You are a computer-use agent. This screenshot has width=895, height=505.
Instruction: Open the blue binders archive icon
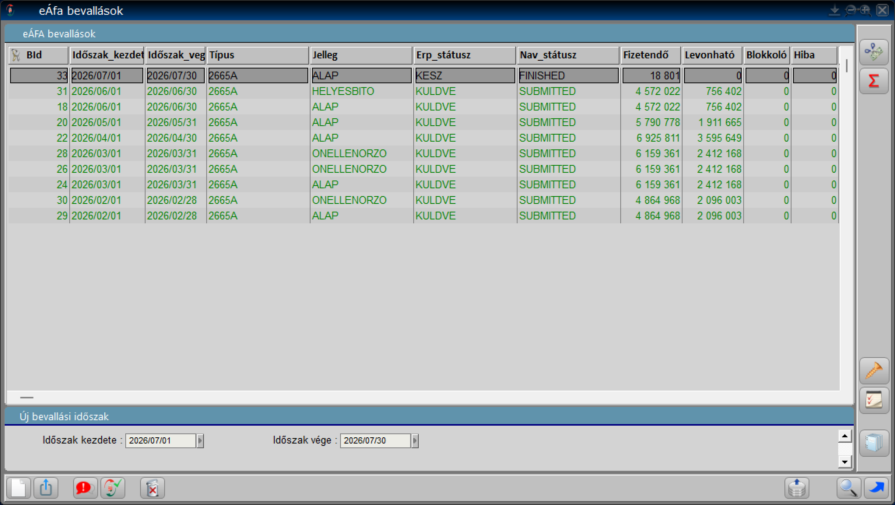[x=874, y=443]
